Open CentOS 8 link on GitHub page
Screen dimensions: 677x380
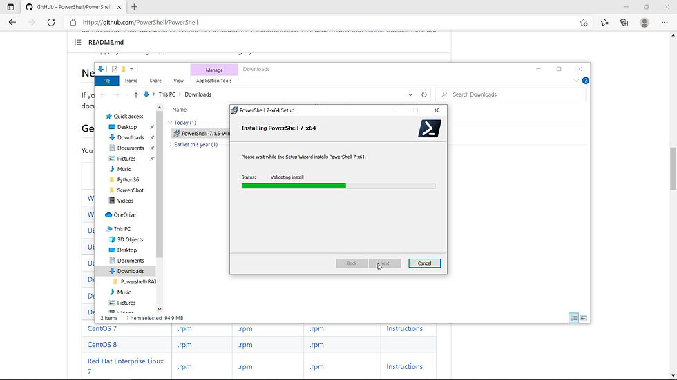[x=102, y=345]
